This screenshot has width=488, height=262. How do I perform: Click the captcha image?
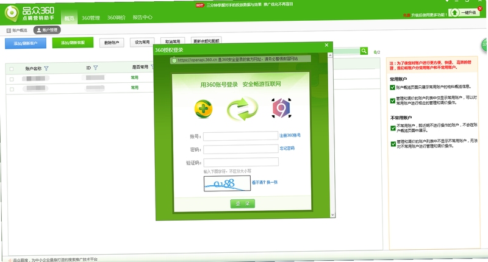pyautogui.click(x=227, y=183)
